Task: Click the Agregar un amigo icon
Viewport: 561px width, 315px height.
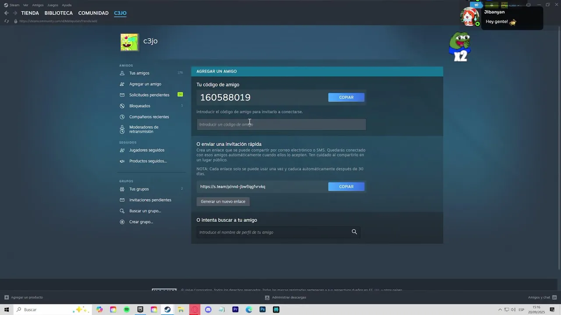Action: coord(122,84)
